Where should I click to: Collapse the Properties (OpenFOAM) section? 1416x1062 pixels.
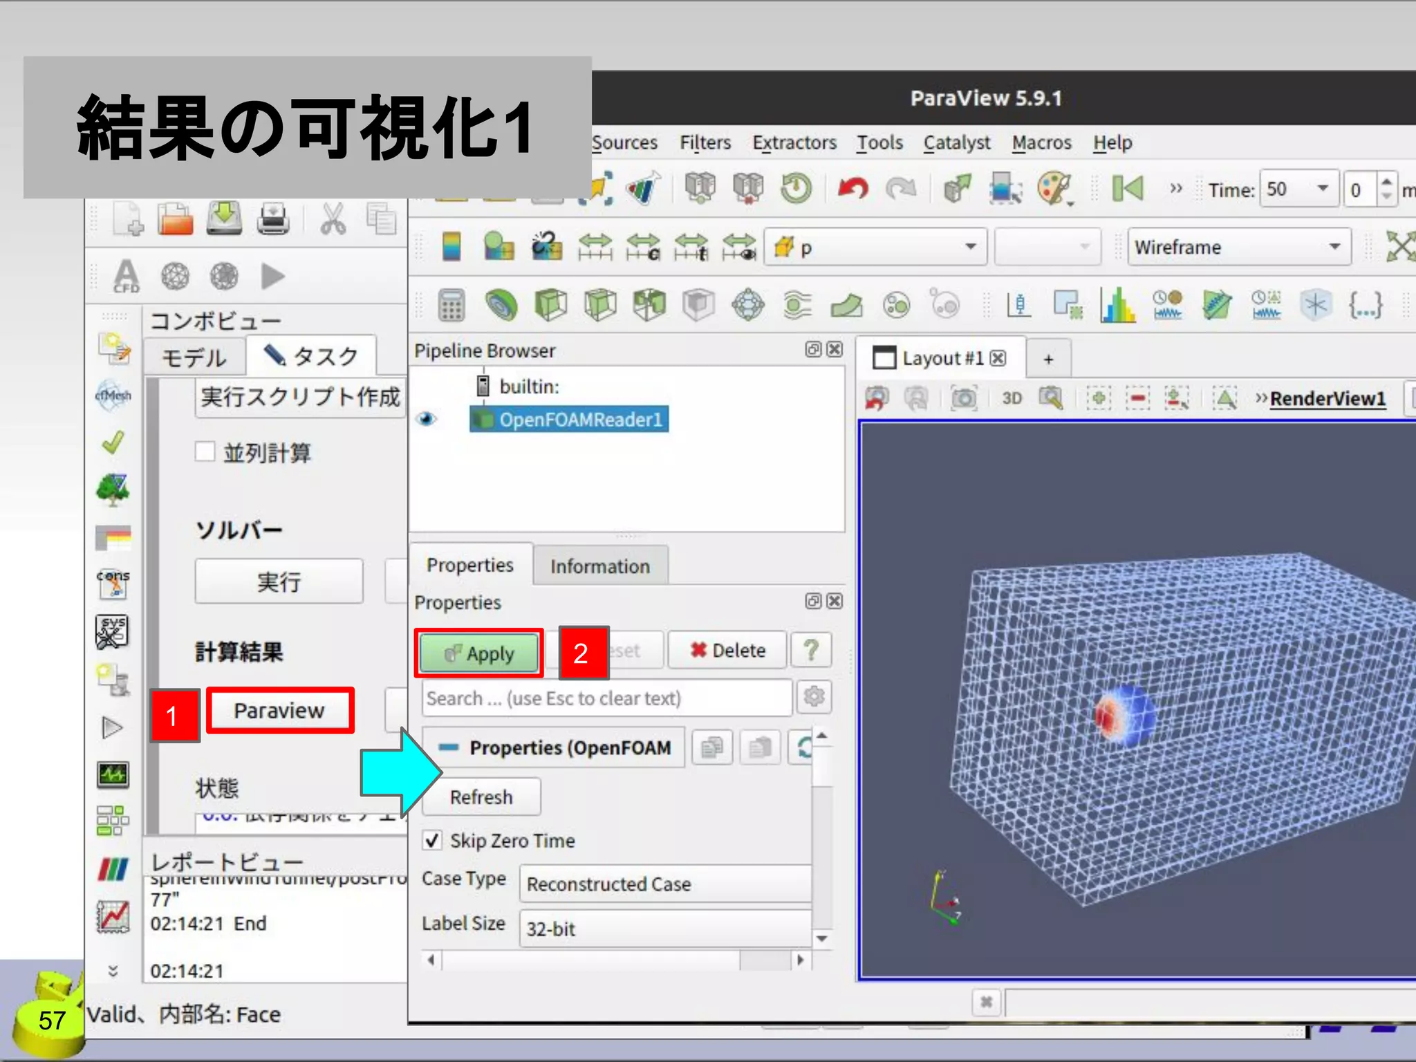point(449,747)
